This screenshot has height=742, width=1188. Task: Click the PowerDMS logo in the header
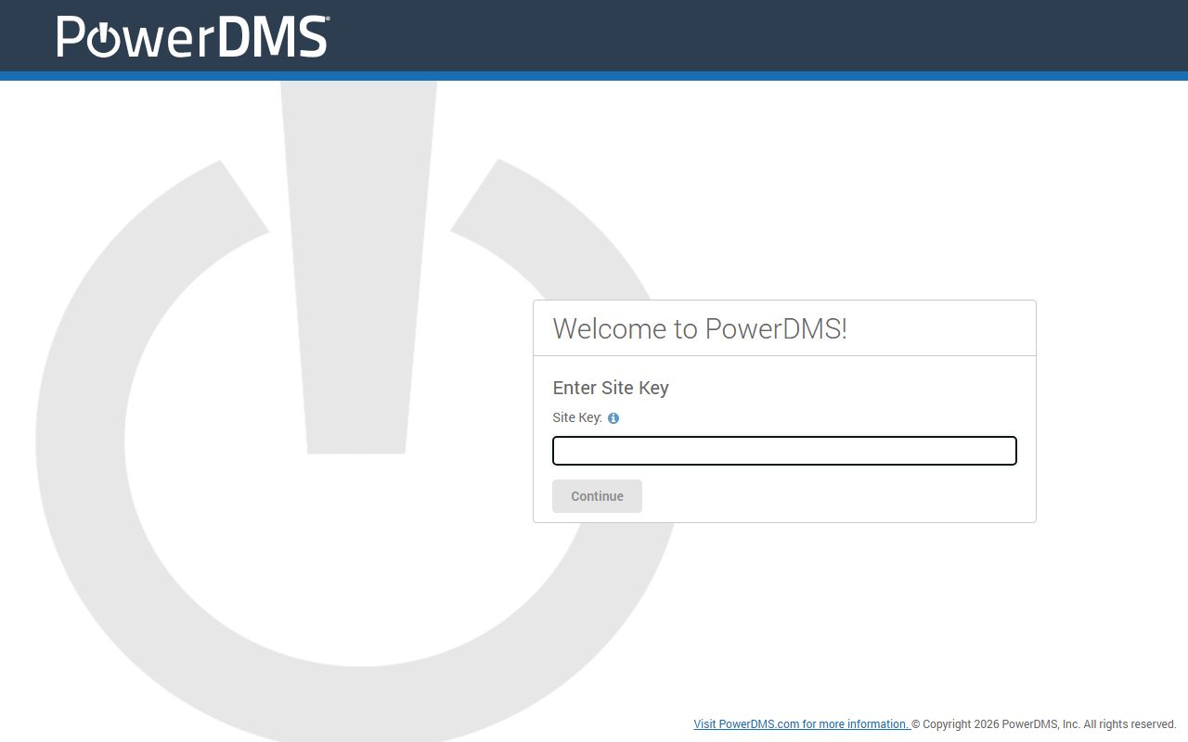[x=192, y=37]
